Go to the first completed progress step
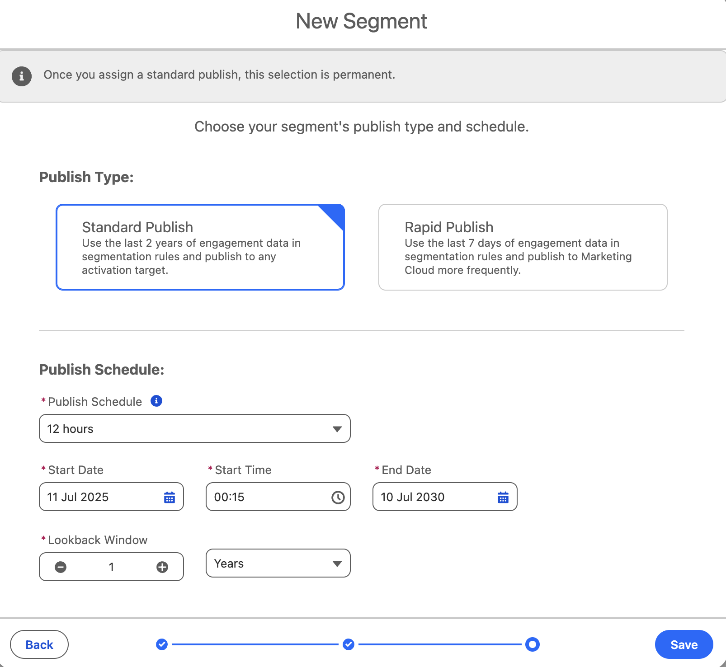Screen dimensions: 726x667 [x=162, y=644]
